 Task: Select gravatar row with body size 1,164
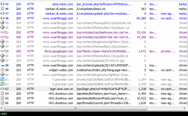click(94, 79)
